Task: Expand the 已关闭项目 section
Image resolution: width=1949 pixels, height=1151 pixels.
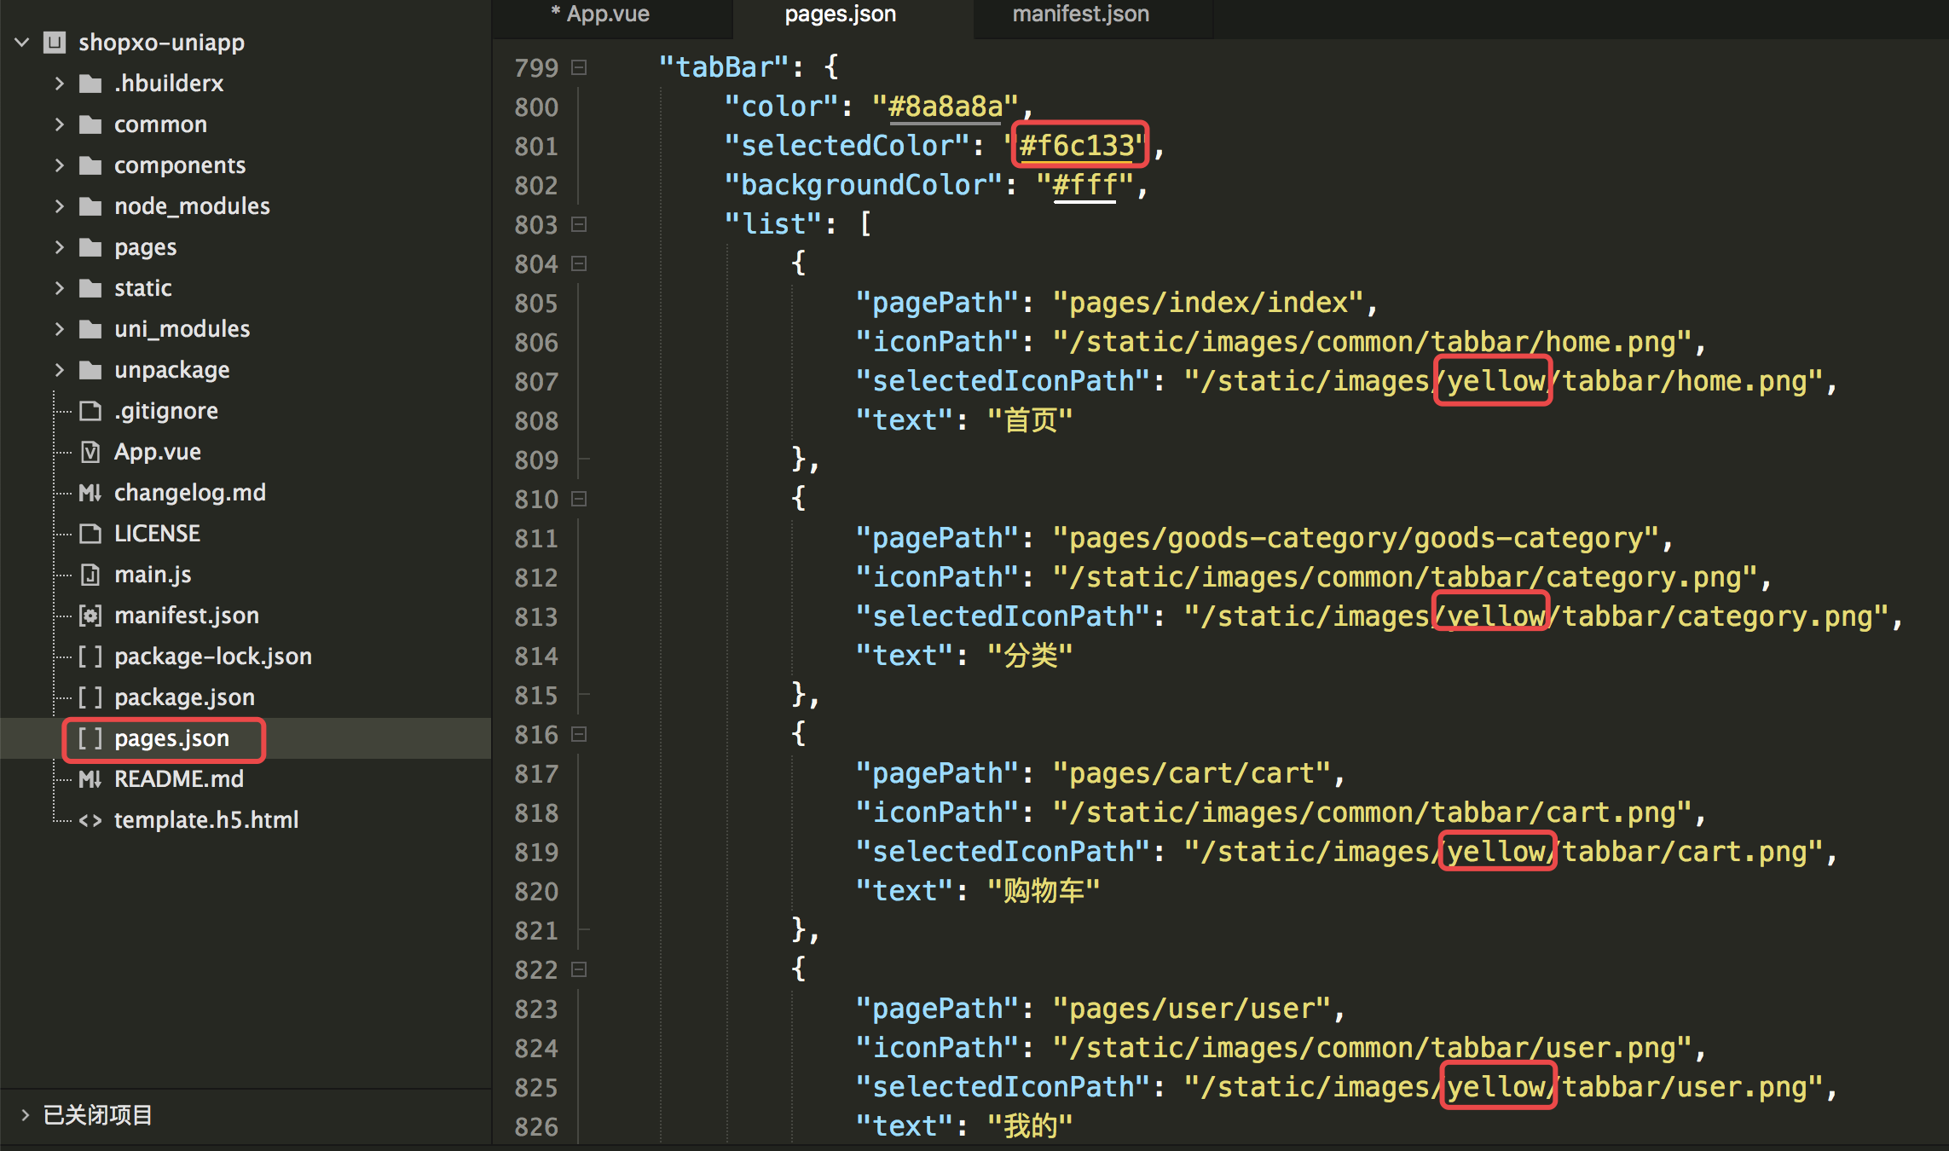Action: [25, 1114]
